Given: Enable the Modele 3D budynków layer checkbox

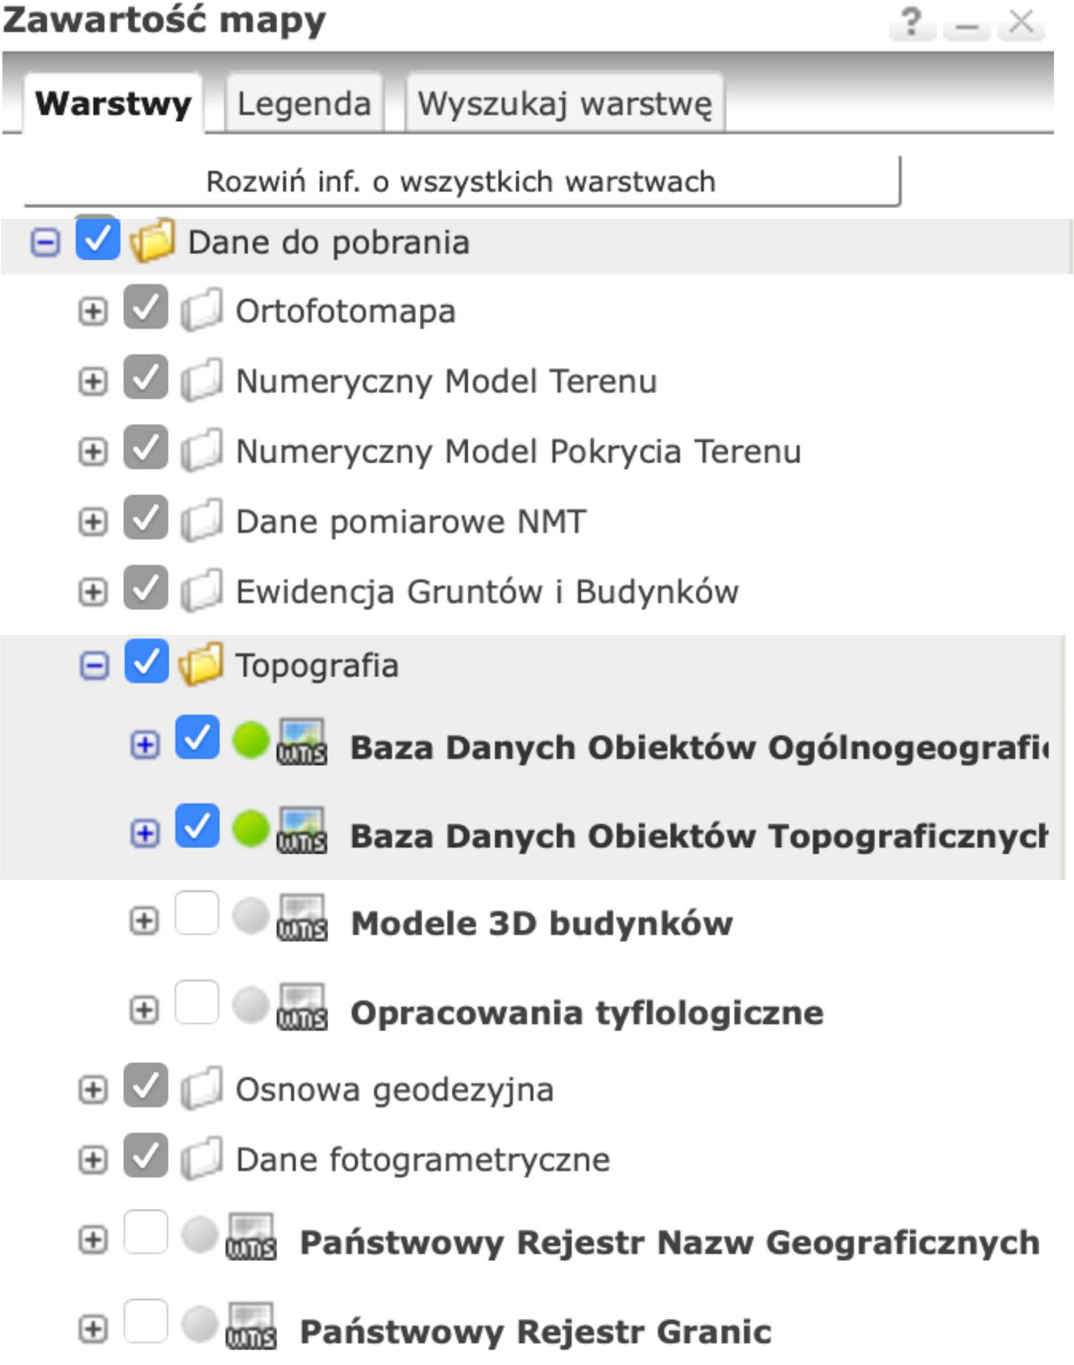Looking at the screenshot, I should point(197,913).
